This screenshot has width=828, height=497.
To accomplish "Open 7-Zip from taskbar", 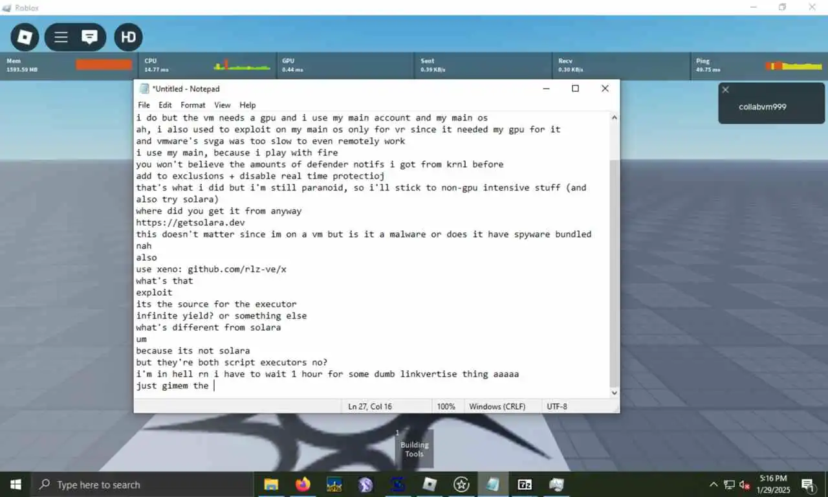I will (525, 484).
